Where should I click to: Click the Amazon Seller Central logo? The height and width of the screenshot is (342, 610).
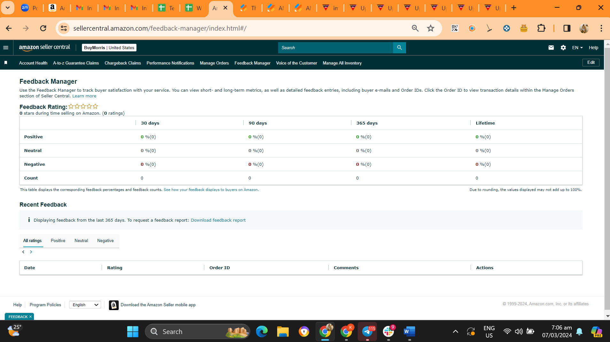44,48
